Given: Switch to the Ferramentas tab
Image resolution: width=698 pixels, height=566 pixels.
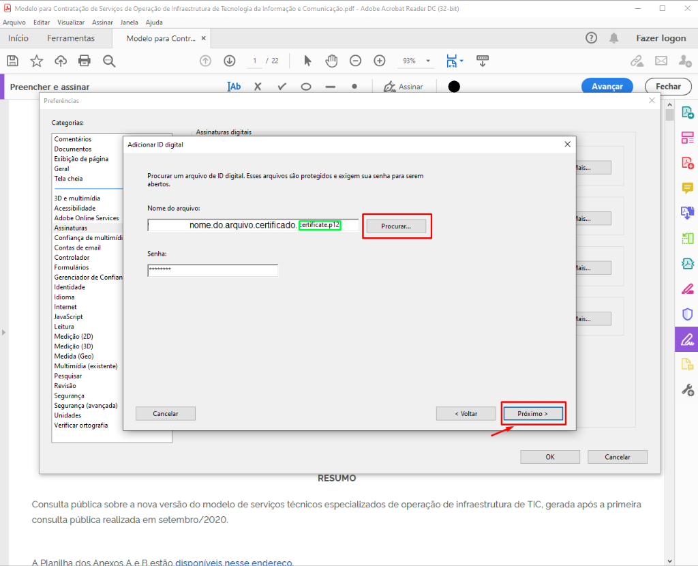Looking at the screenshot, I should click(71, 38).
